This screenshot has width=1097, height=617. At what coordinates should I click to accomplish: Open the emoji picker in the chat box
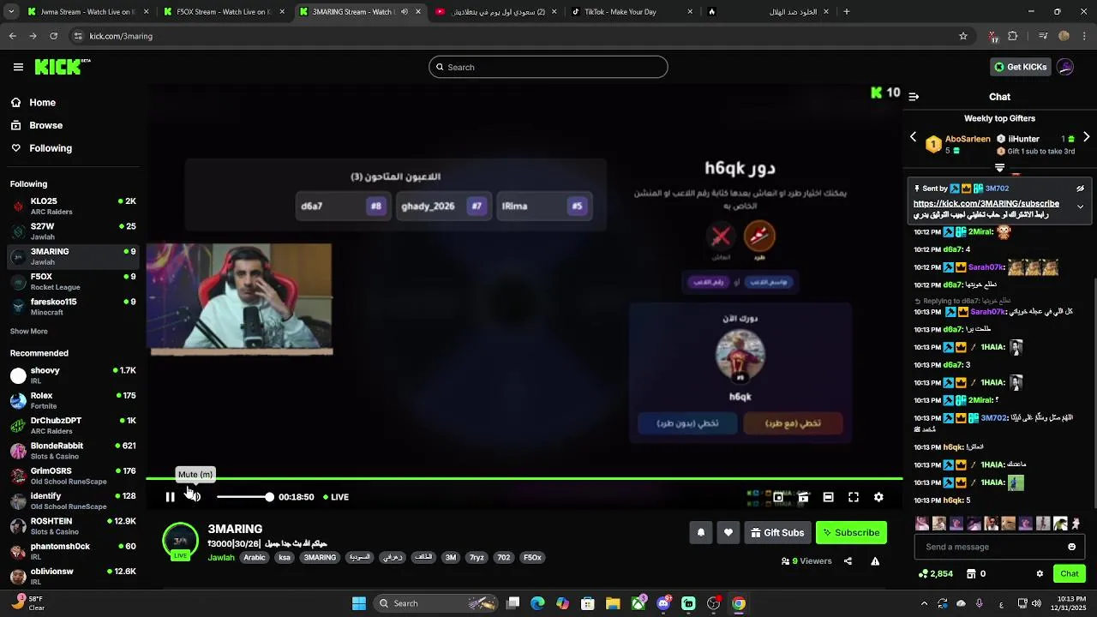point(1071,547)
